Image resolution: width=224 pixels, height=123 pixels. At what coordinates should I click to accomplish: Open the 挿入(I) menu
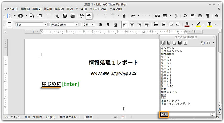48,9
